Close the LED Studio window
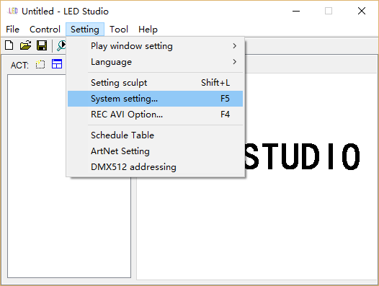Viewport: 379px width, 286px height. [362, 11]
